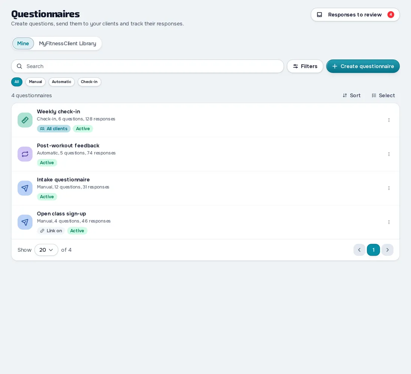Open the Filters panel
The width and height of the screenshot is (411, 374).
305,66
